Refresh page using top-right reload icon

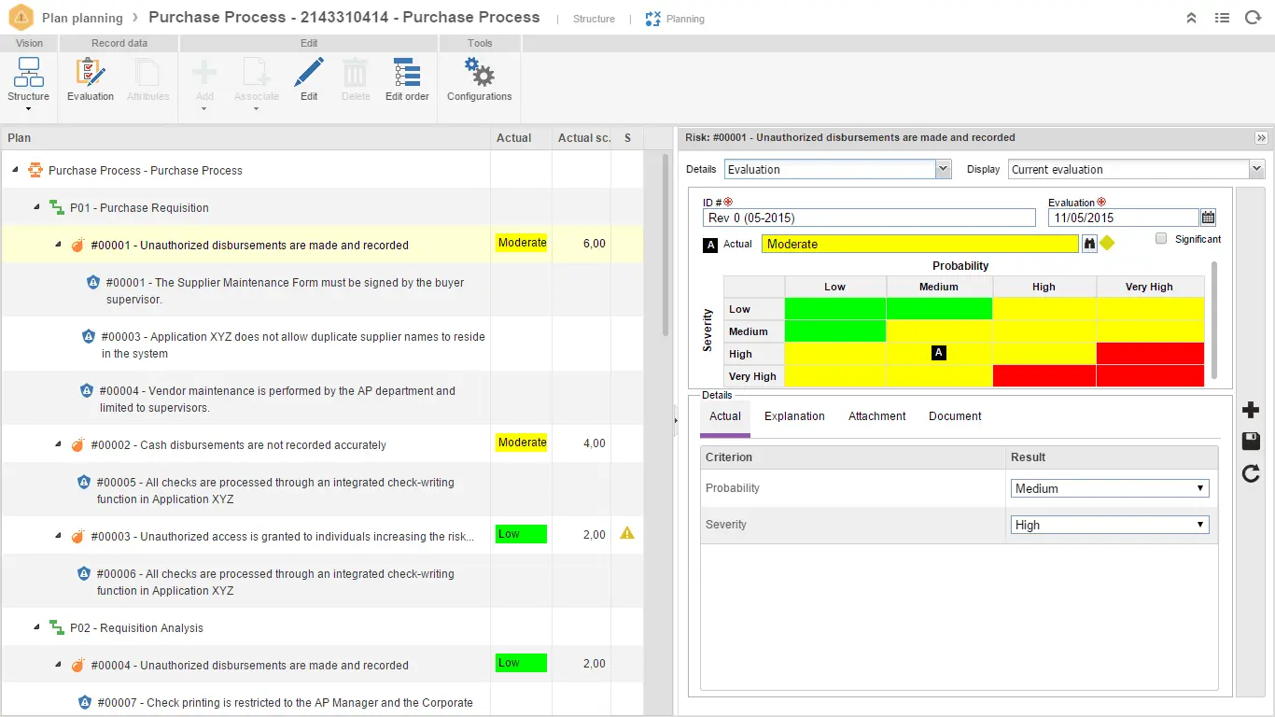(1253, 18)
